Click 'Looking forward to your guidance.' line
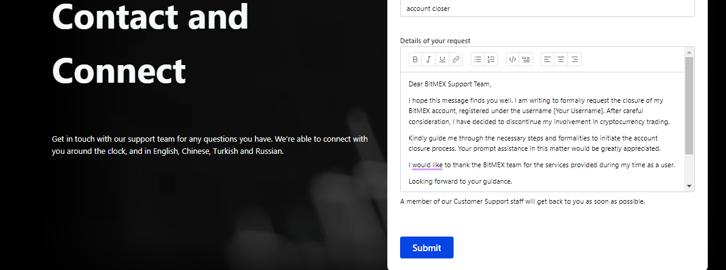726x270 pixels. click(x=460, y=182)
